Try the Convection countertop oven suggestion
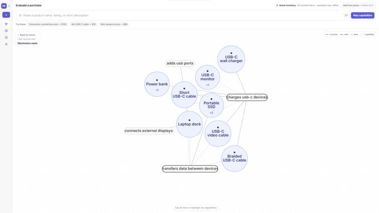Screen dimensions: 379x213 point(47,24)
